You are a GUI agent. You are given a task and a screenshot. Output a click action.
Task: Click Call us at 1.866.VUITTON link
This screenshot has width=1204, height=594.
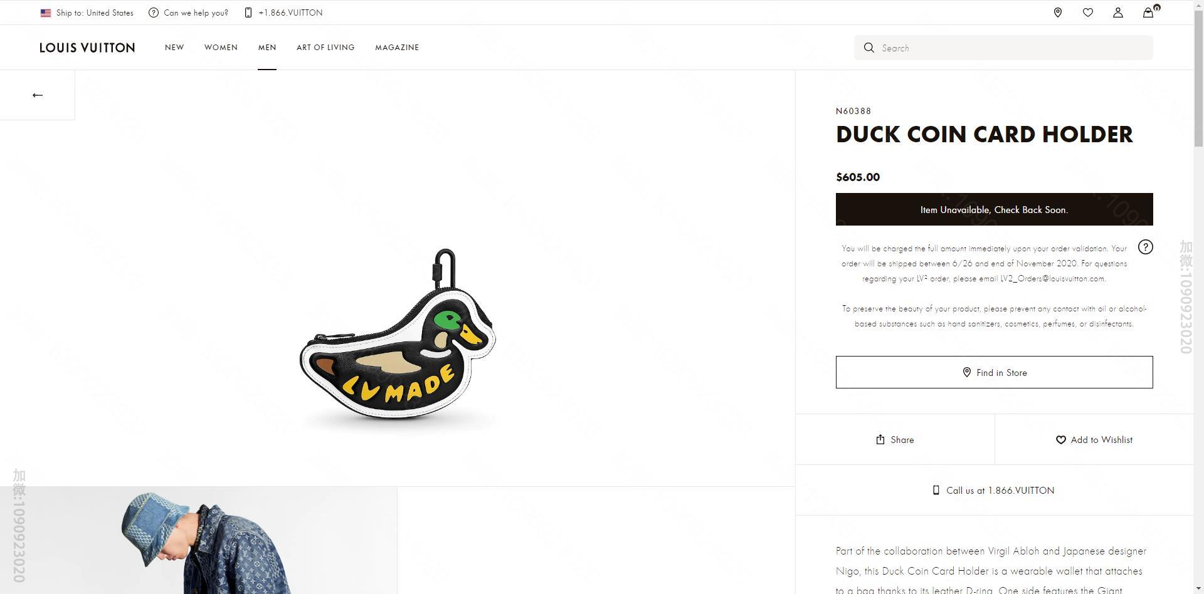[994, 491]
